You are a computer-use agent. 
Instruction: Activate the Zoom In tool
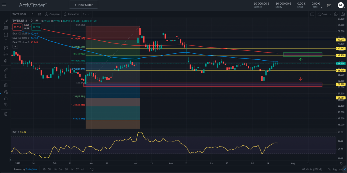5,76
